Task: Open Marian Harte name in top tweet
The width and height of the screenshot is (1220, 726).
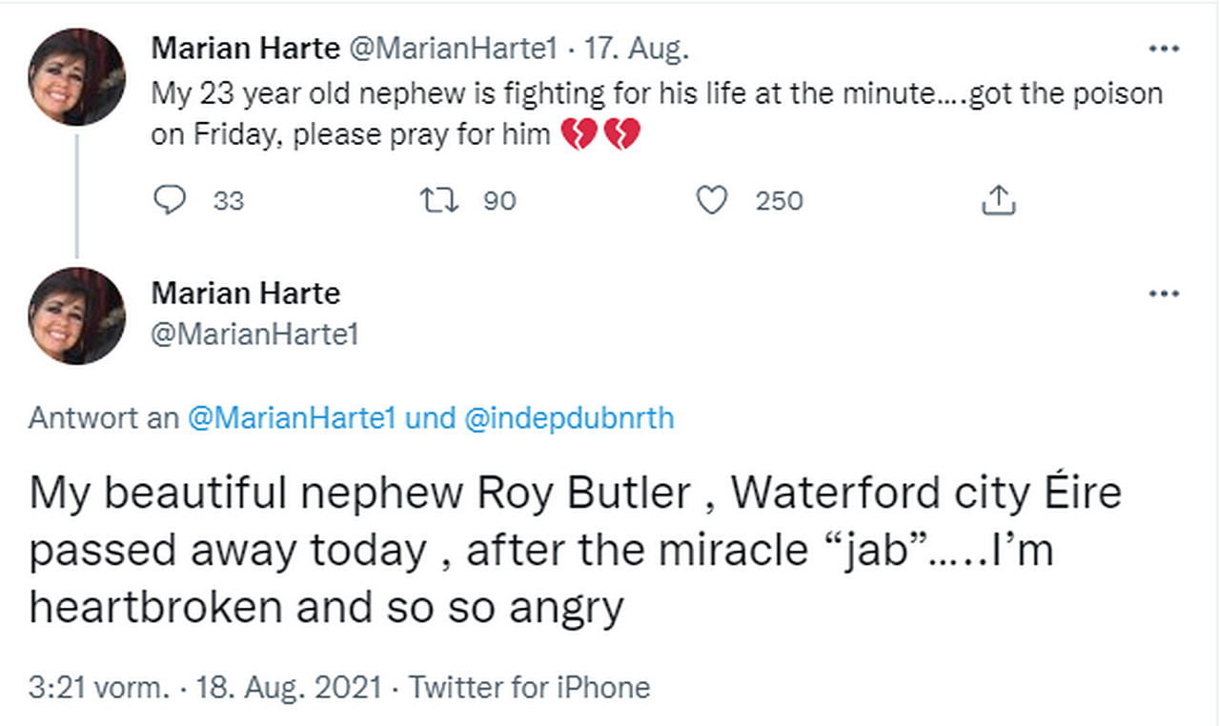Action: tap(245, 49)
